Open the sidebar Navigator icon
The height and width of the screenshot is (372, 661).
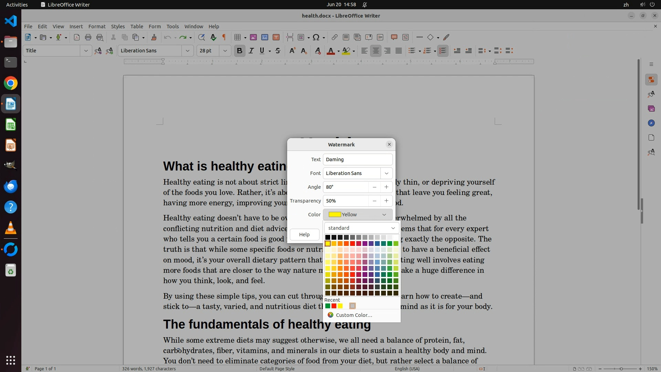point(651,123)
